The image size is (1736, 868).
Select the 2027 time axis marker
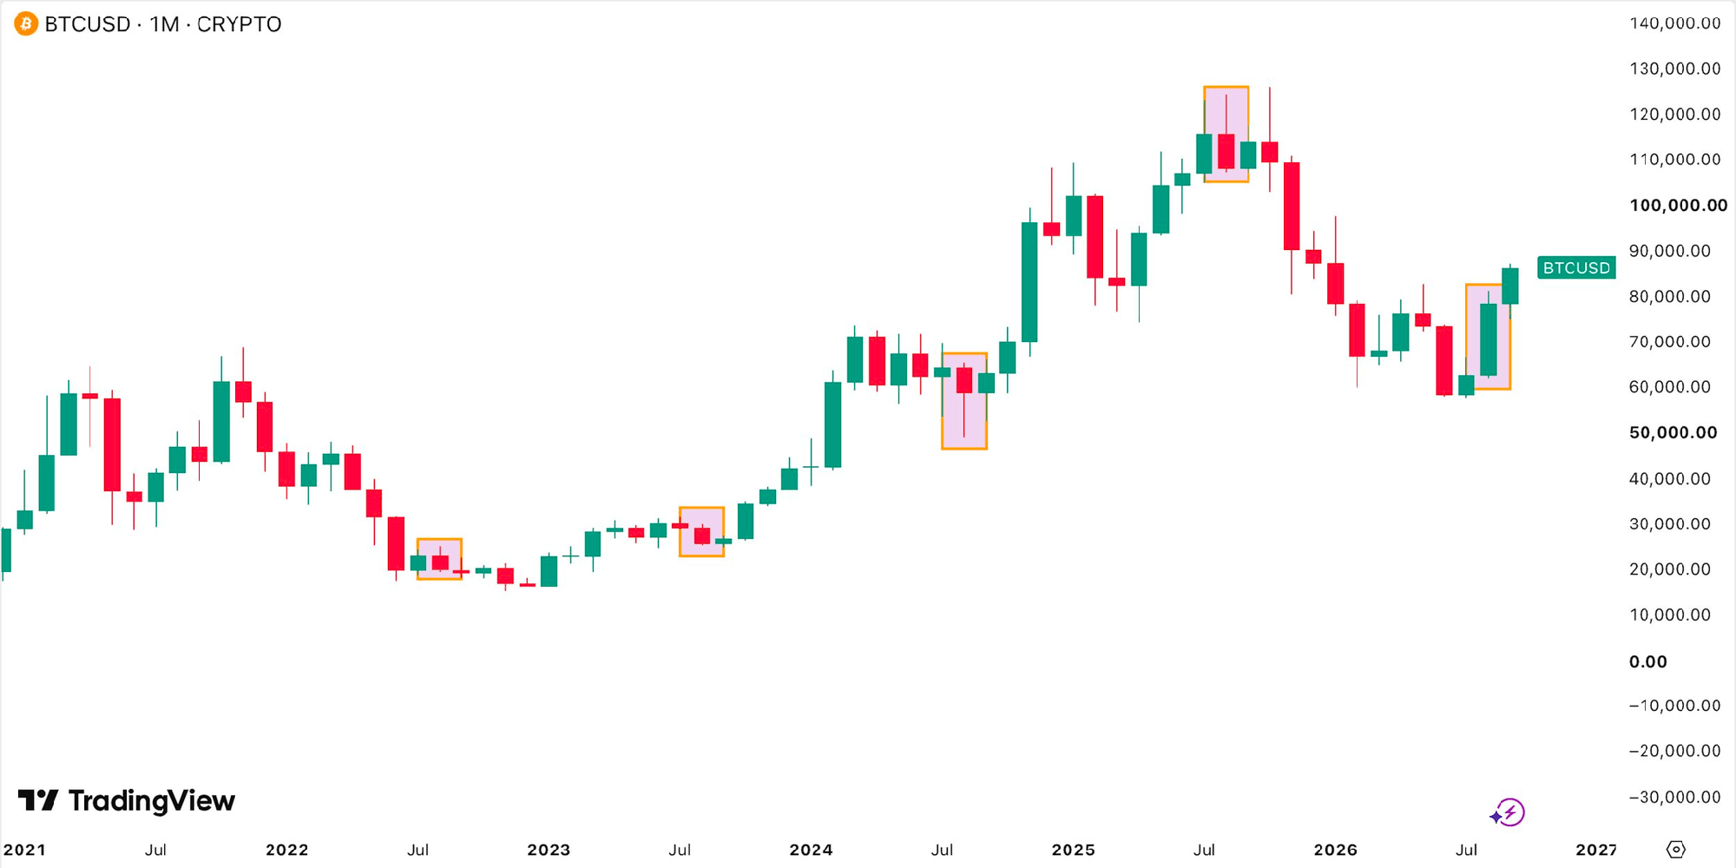pyautogui.click(x=1596, y=850)
